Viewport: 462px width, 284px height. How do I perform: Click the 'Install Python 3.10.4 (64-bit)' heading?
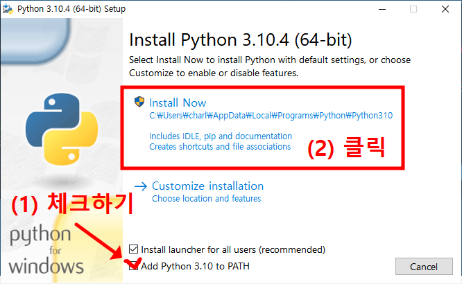(x=241, y=39)
